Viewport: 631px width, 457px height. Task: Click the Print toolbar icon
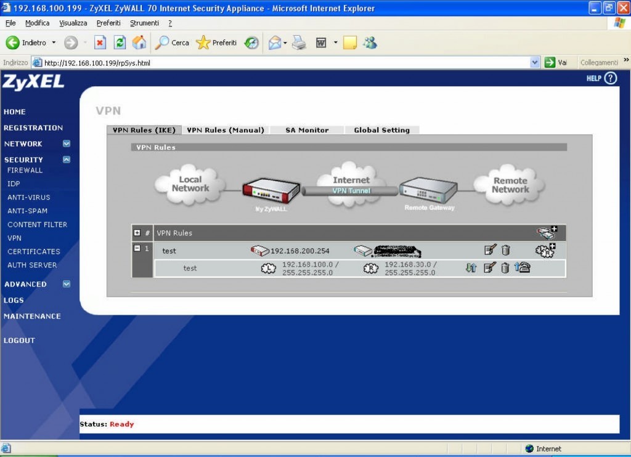pos(299,42)
